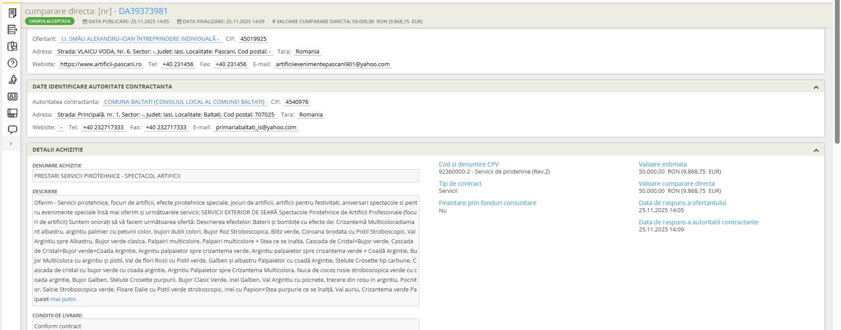Image resolution: width=841 pixels, height=330 pixels.
Task: Open the help question mark icon
Action: click(12, 63)
